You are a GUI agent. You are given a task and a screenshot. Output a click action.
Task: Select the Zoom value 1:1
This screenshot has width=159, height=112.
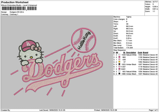coord(154,11)
